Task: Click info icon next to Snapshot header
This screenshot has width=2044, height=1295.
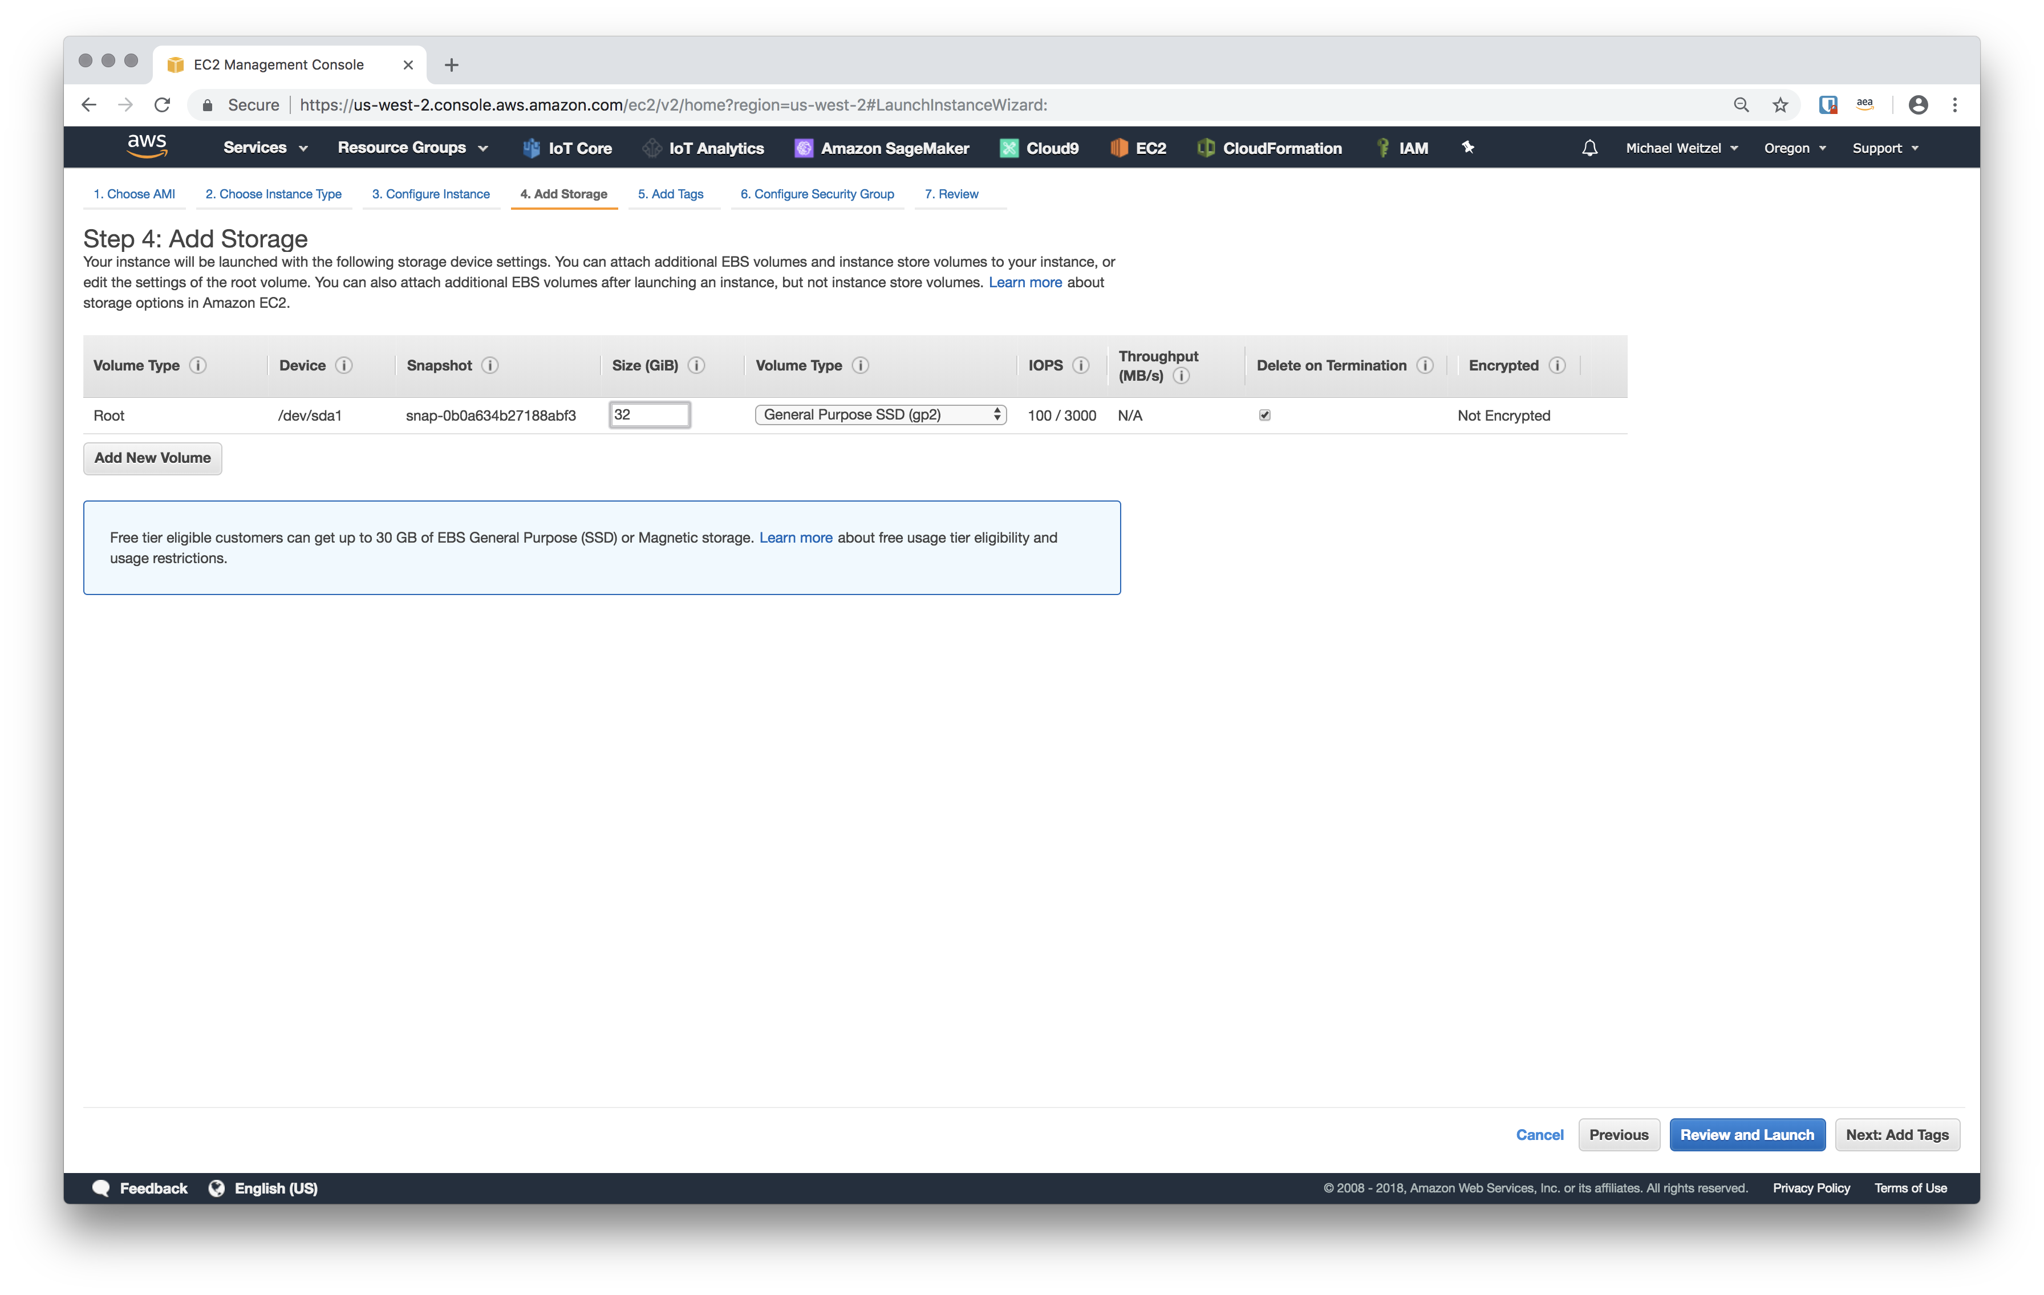Action: (490, 366)
